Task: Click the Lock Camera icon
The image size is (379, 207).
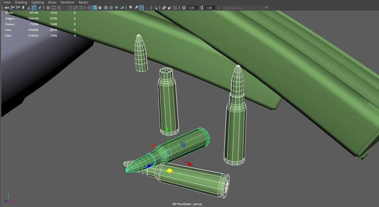Action: coord(12,8)
